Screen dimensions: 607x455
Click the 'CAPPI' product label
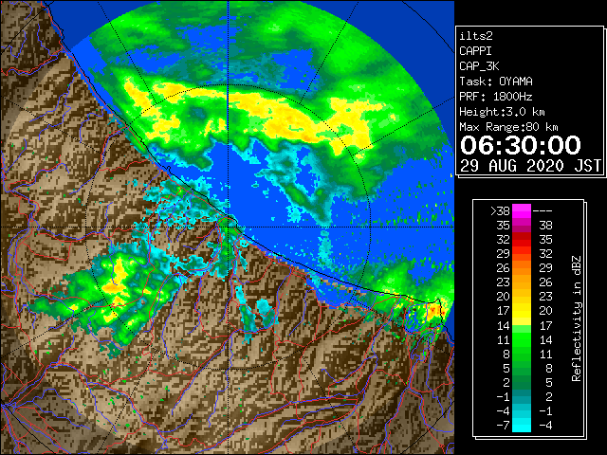tap(475, 51)
